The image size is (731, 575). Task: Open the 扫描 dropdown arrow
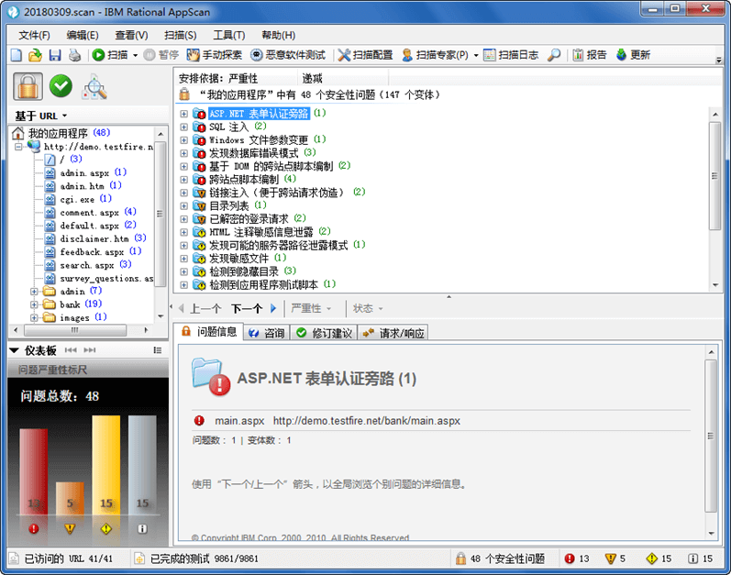pos(135,55)
